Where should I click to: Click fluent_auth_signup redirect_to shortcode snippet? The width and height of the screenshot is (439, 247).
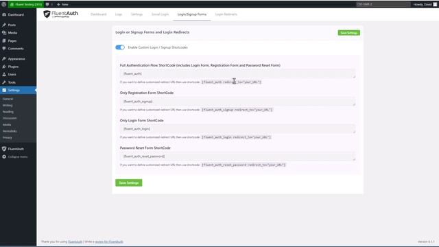(x=237, y=110)
